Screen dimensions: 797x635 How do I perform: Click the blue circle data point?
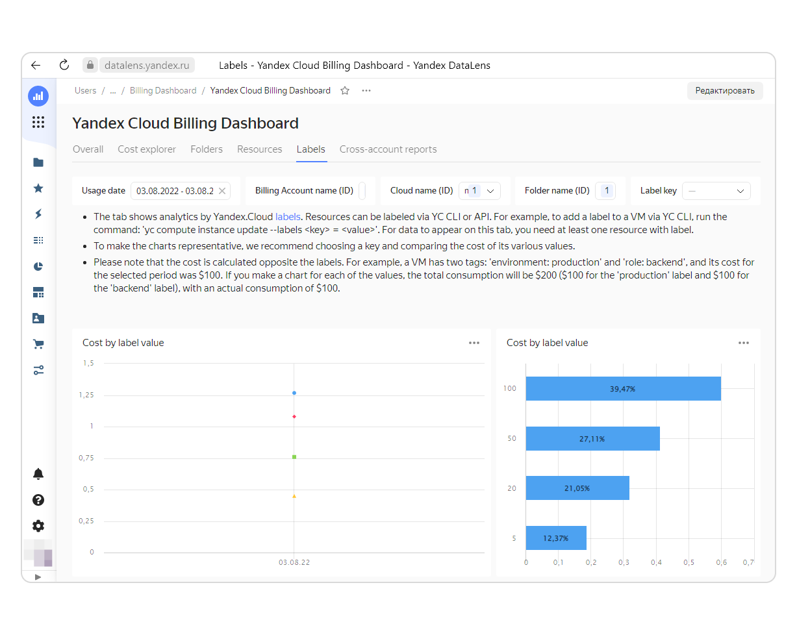tap(294, 393)
